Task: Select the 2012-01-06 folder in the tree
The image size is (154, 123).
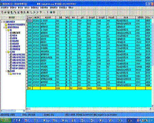Action: coord(15,74)
